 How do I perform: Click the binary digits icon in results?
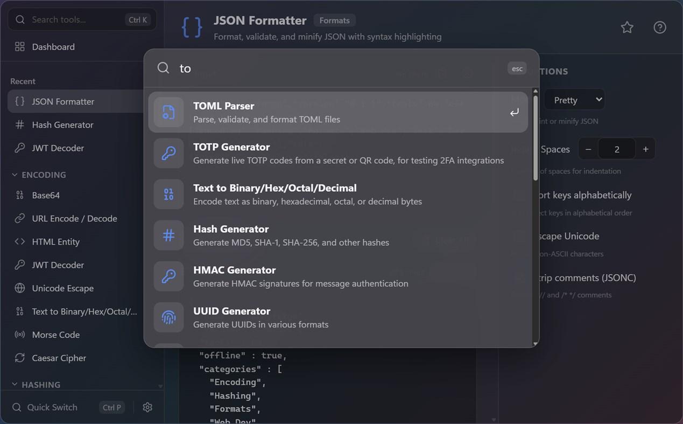(x=168, y=194)
